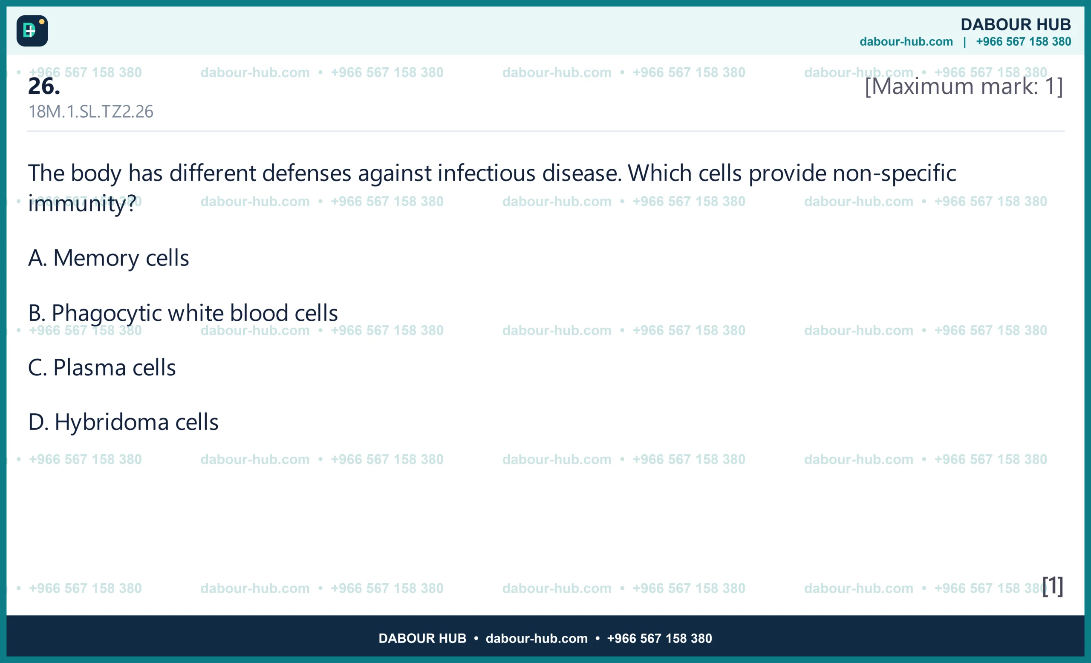The image size is (1091, 663).
Task: Click the footer phone number
Action: [659, 638]
